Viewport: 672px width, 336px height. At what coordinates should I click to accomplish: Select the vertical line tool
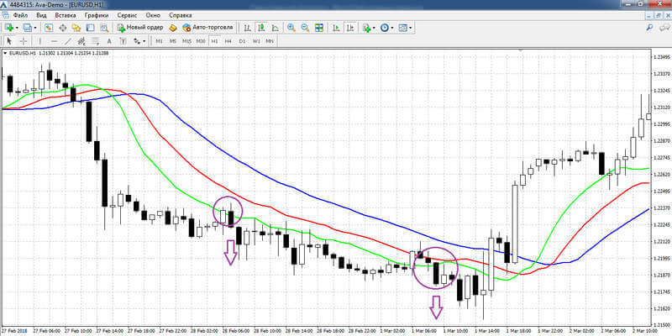click(40, 41)
